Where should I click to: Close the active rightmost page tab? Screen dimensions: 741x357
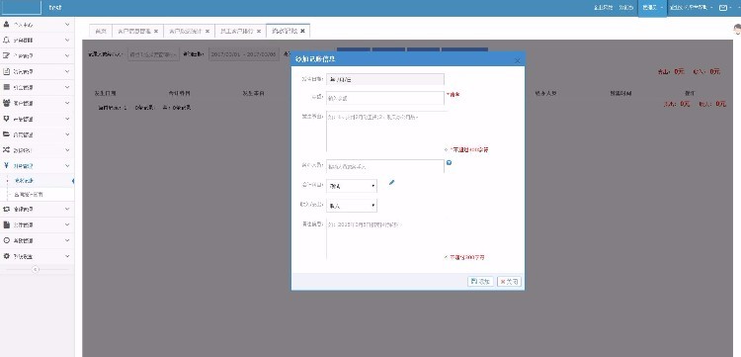tap(302, 31)
